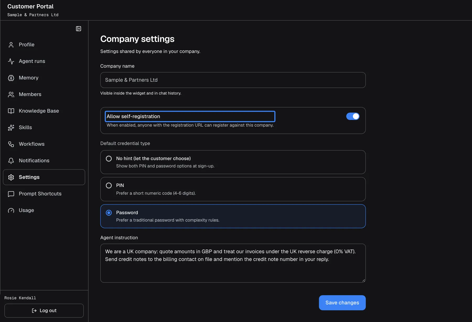Select the Password radio button
Viewport: 472px width, 322px height.
(x=109, y=213)
